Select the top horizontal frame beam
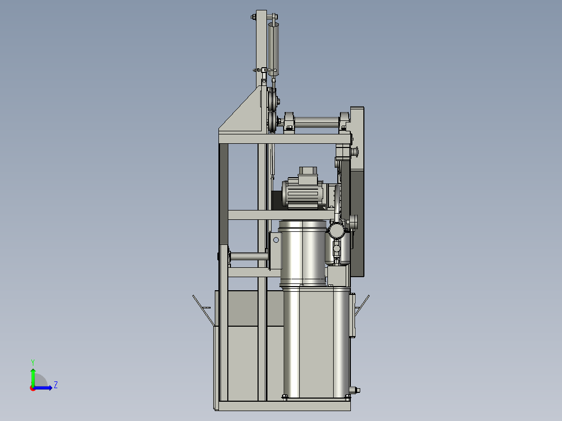Image resolution: width=562 pixels, height=421 pixels. click(285, 139)
